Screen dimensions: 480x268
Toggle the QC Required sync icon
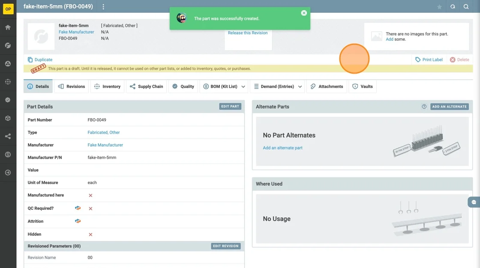78,208
